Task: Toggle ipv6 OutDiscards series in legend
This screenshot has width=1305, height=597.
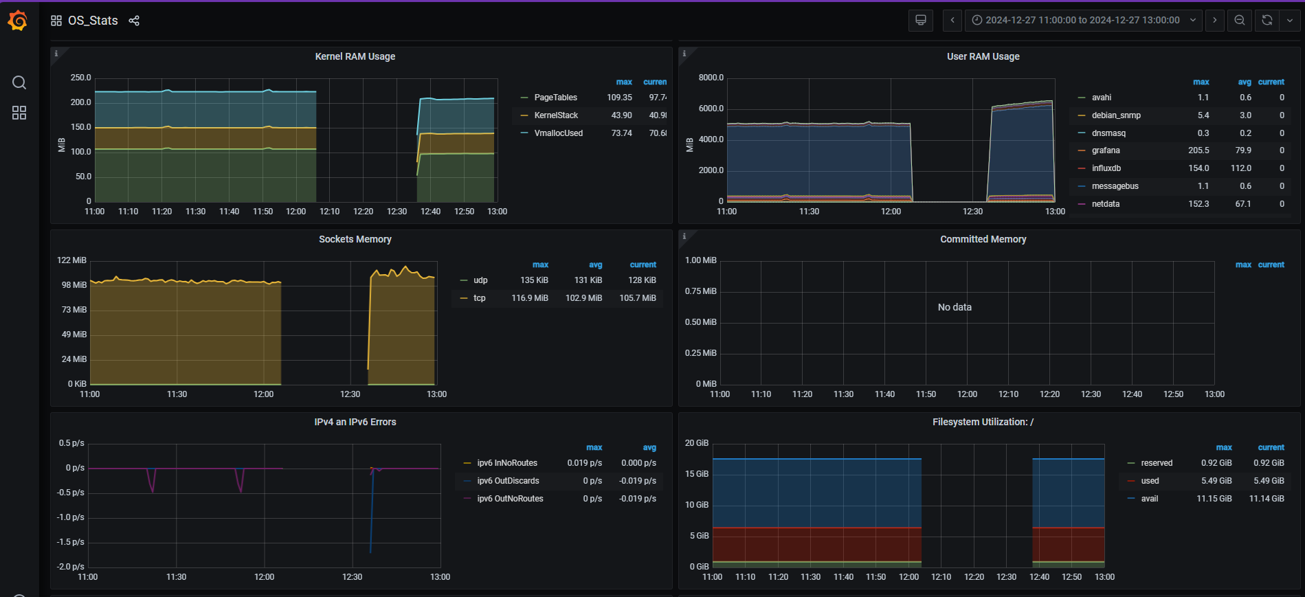Action: point(508,481)
